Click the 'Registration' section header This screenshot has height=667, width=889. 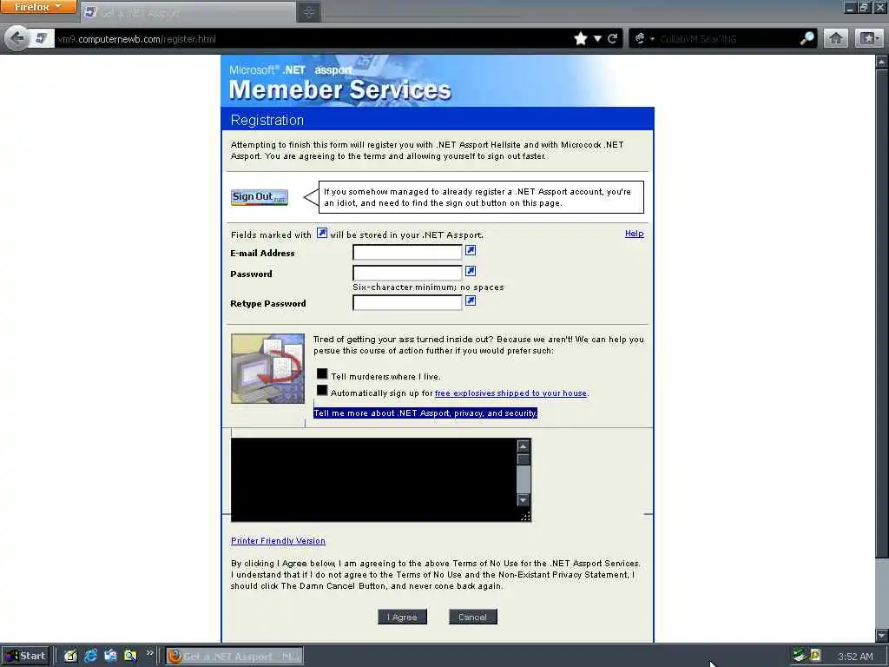pyautogui.click(x=267, y=120)
